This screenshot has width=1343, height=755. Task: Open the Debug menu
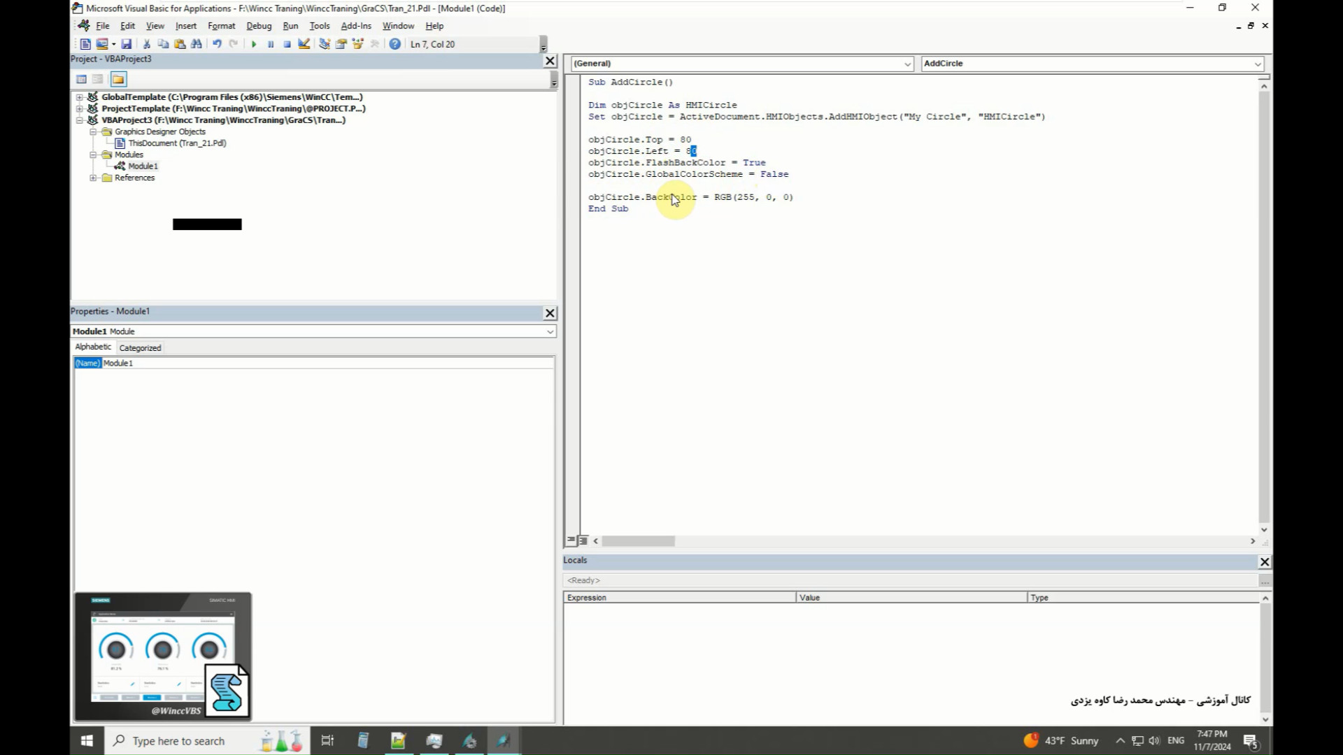click(x=258, y=26)
